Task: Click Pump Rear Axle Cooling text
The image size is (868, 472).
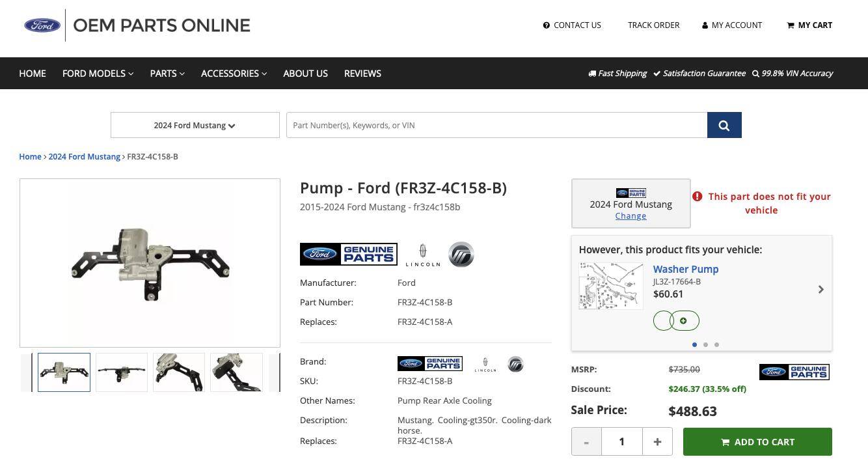Action: (444, 401)
